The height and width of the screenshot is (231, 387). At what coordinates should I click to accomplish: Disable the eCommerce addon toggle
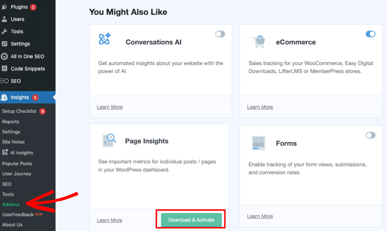[x=370, y=34]
